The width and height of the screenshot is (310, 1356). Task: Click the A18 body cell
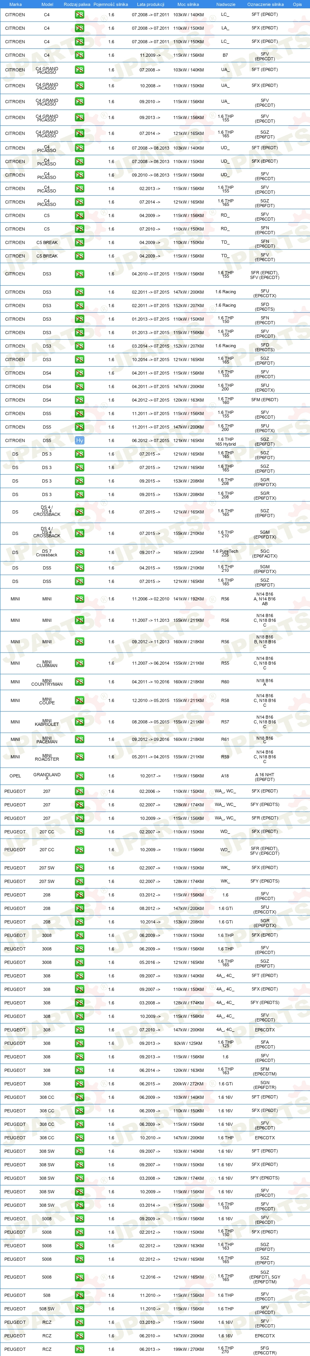[x=225, y=776]
